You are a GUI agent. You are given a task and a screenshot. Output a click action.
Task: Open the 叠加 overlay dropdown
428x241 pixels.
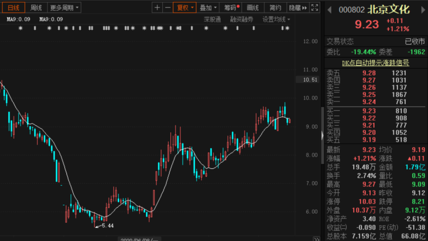pyautogui.click(x=208, y=8)
